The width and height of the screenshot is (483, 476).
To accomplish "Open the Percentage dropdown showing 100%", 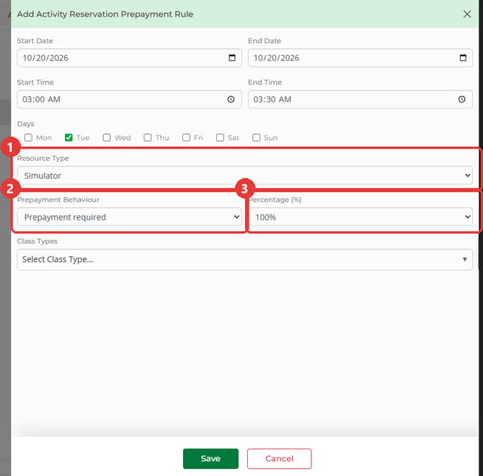I will (x=360, y=217).
